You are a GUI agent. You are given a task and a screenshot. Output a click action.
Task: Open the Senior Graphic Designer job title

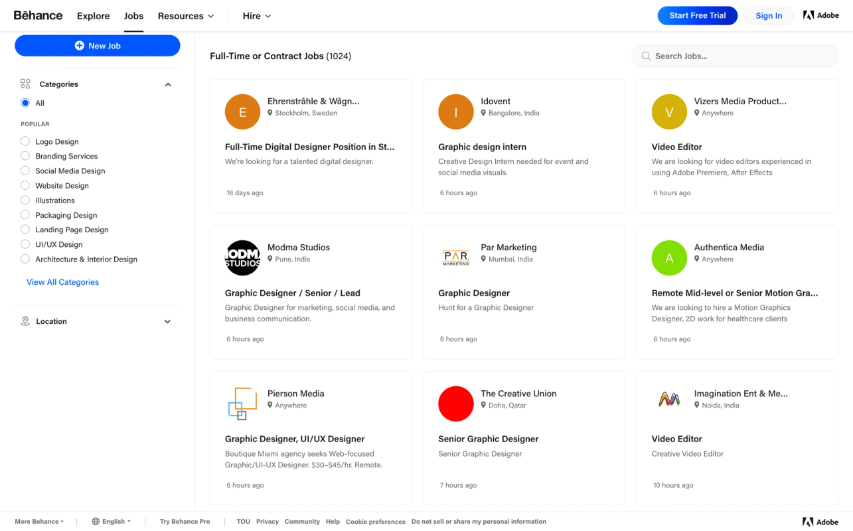click(x=488, y=439)
